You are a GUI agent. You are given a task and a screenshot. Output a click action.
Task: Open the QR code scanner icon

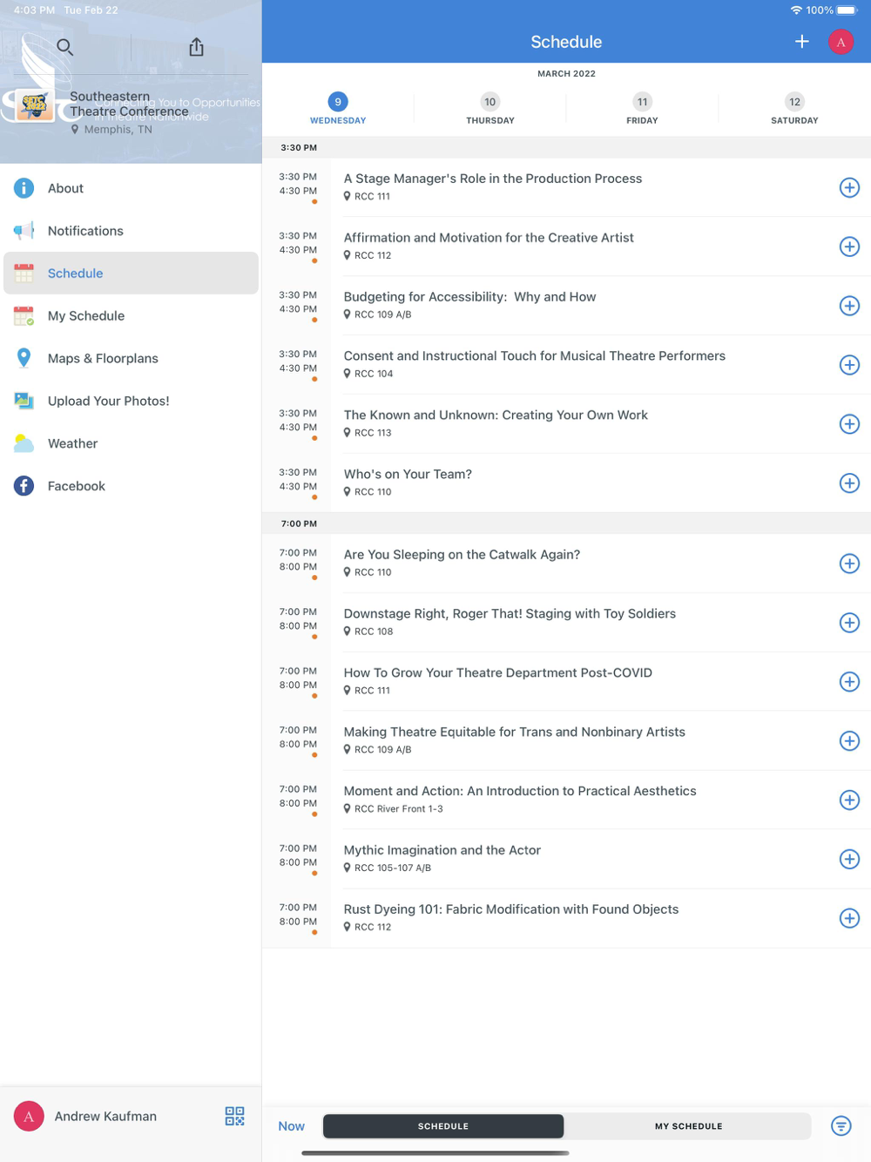[x=234, y=1116]
